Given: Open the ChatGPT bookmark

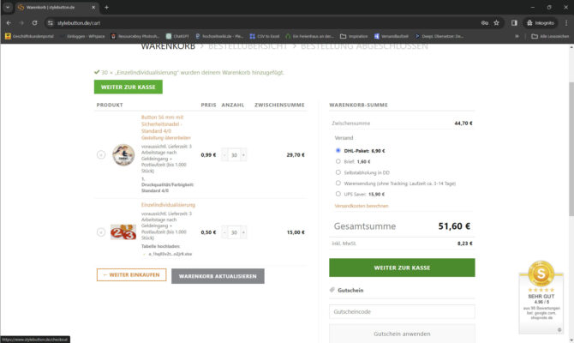Looking at the screenshot, I should 182,36.
